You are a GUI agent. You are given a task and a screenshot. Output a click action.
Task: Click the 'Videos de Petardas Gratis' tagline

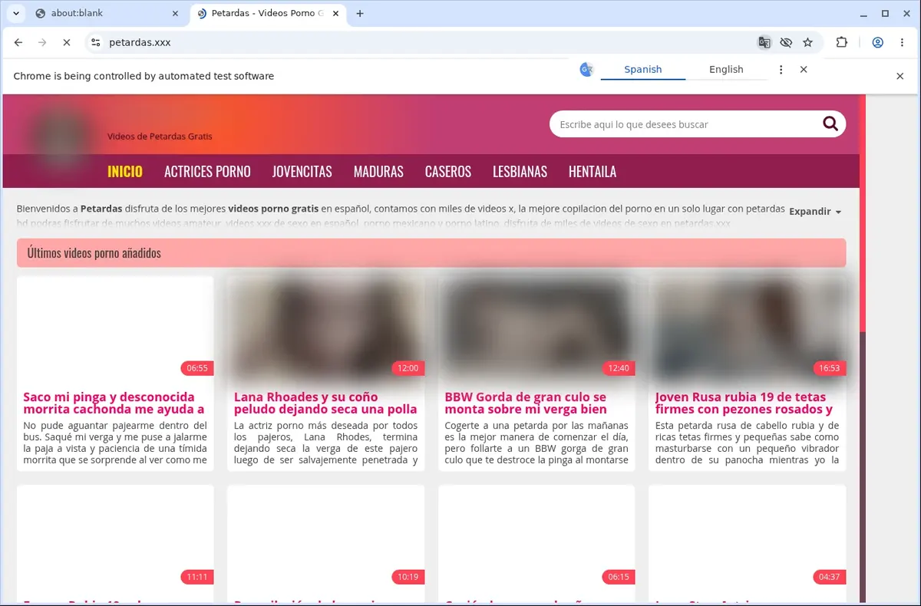tap(160, 137)
